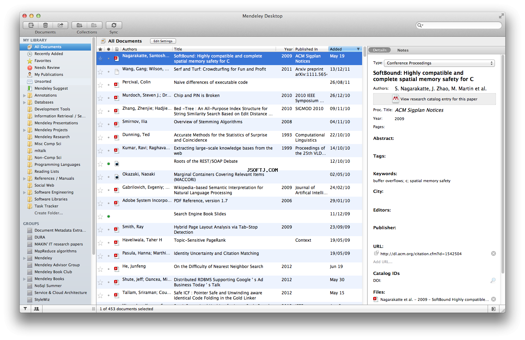
Task: Star the Smirnov, Ilia document as favorite
Action: (100, 124)
